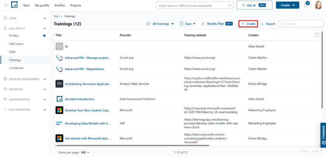The height and width of the screenshot is (157, 326).
Task: Click the SAP logo of Developing Data Models
Action: pos(59,123)
